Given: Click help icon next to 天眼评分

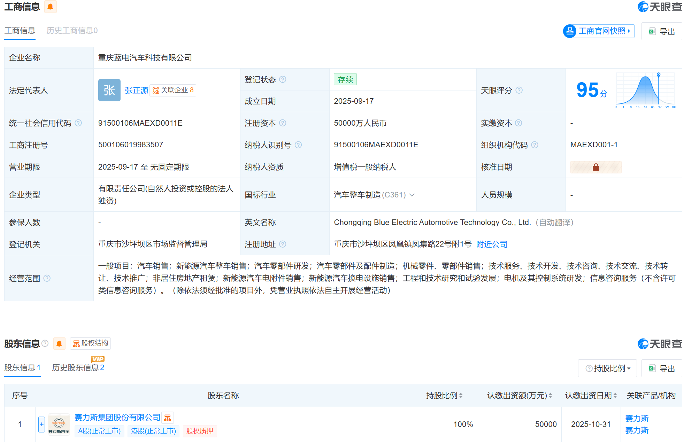Looking at the screenshot, I should 519,90.
